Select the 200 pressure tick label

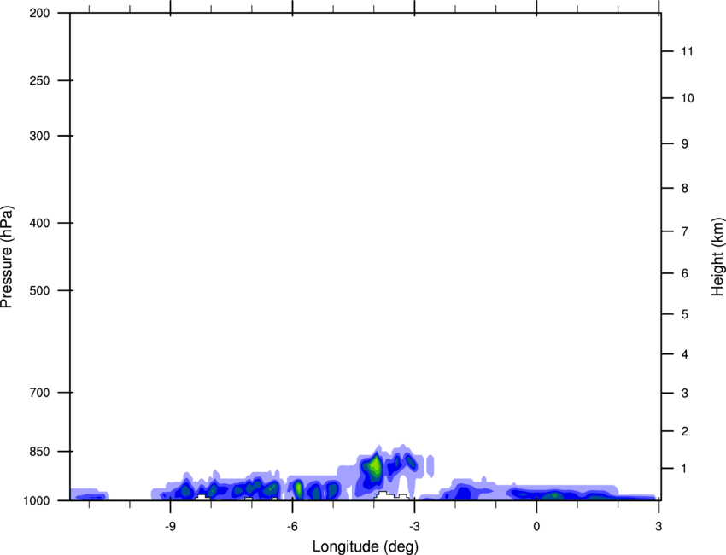(x=39, y=13)
